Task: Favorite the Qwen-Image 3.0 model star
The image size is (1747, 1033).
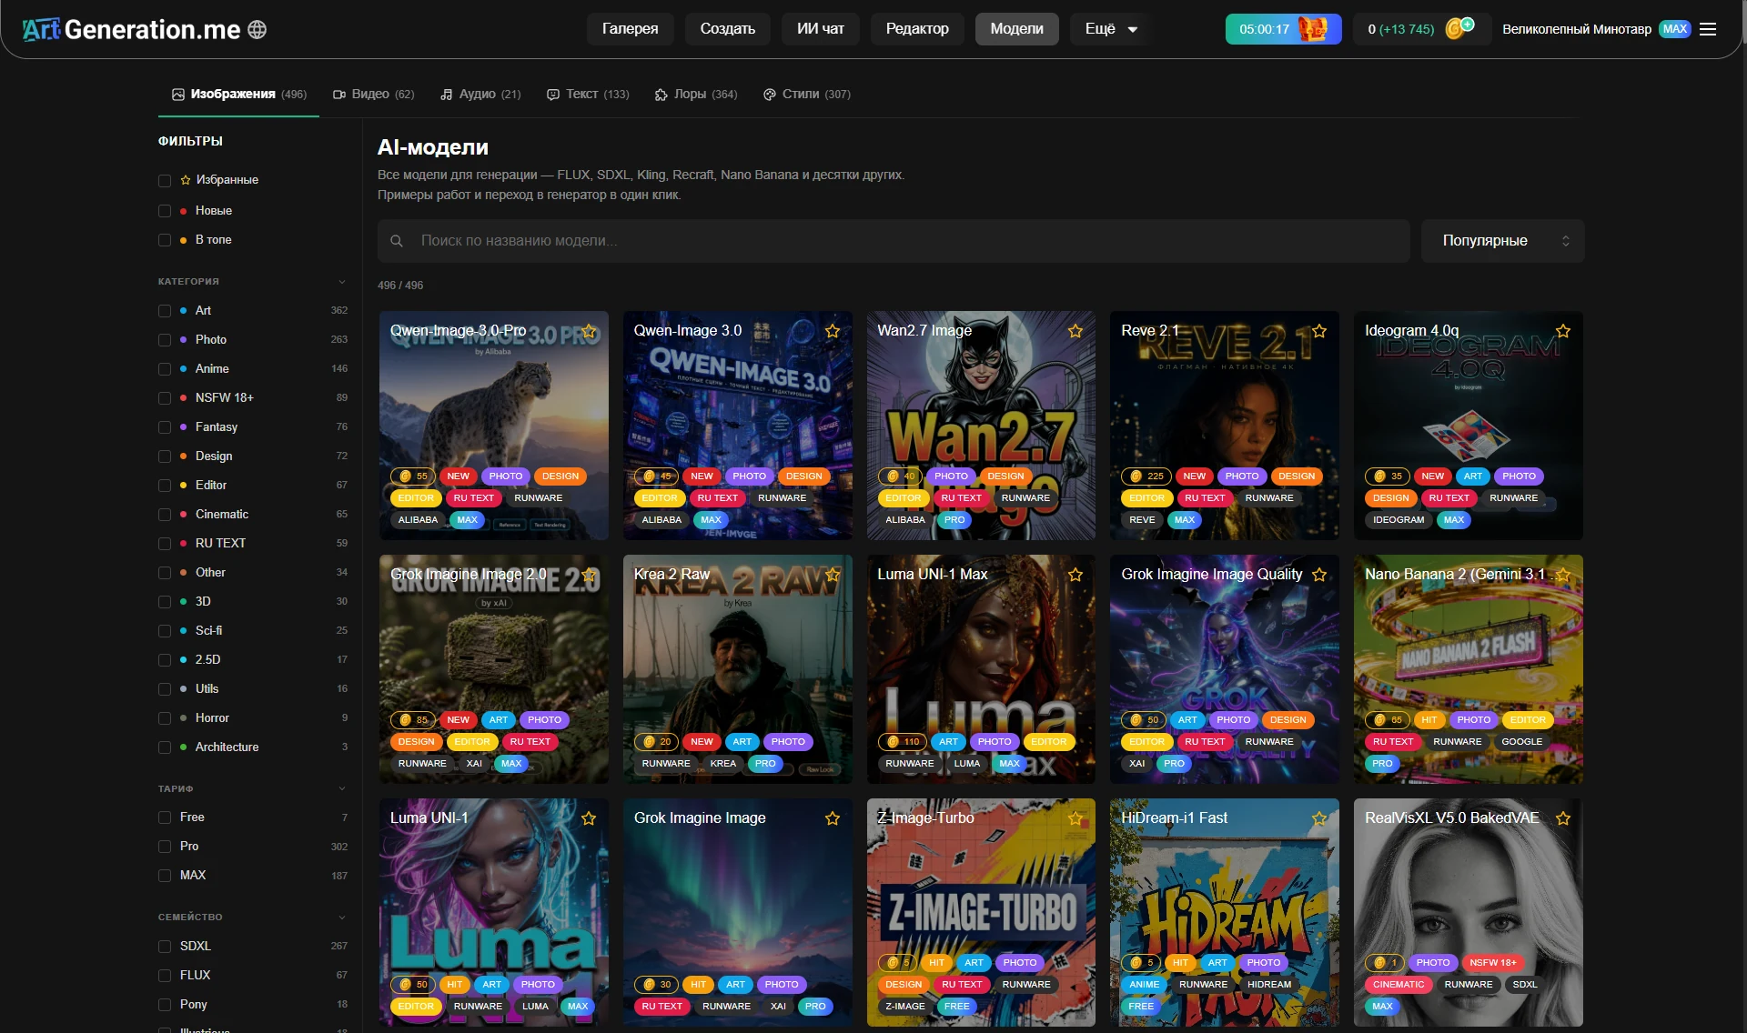Action: [833, 331]
